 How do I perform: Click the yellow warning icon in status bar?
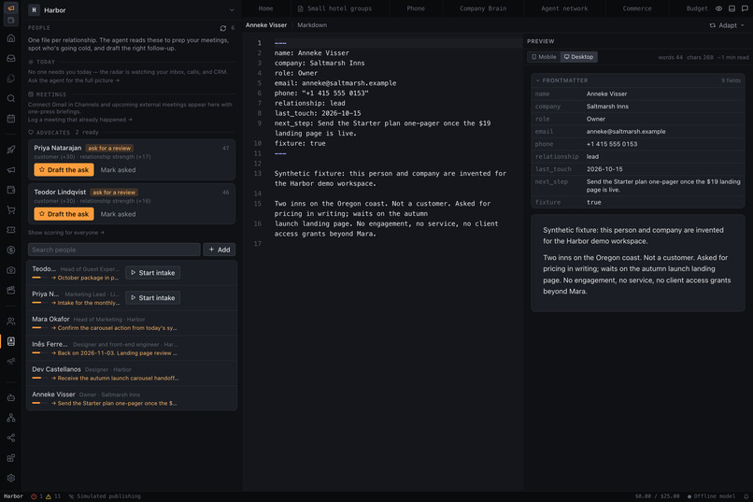[49, 496]
